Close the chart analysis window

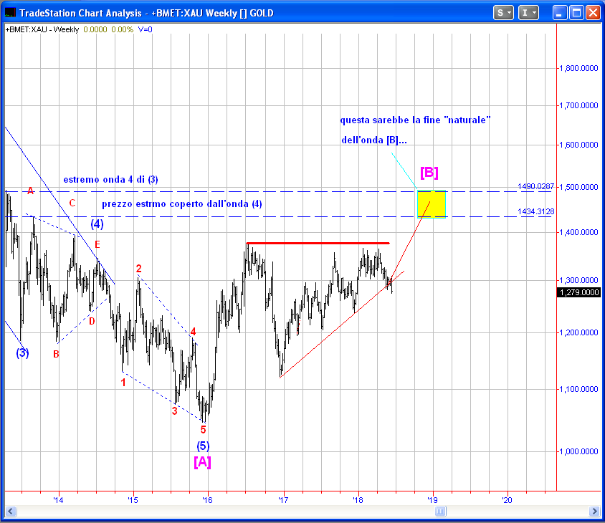(593, 13)
